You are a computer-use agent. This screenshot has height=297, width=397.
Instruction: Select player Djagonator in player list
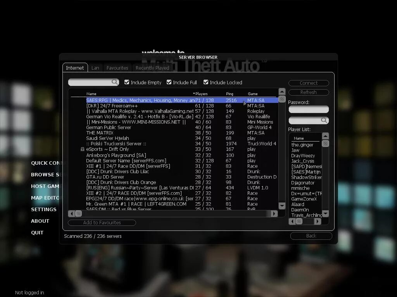[303, 183]
